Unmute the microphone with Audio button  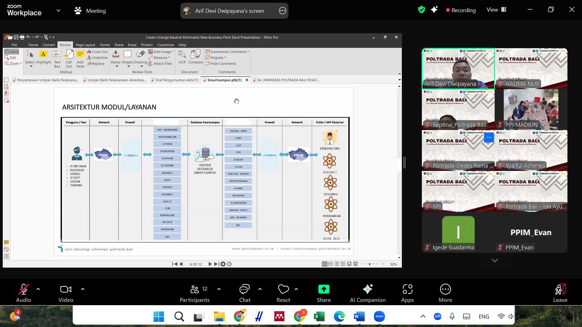click(x=24, y=293)
